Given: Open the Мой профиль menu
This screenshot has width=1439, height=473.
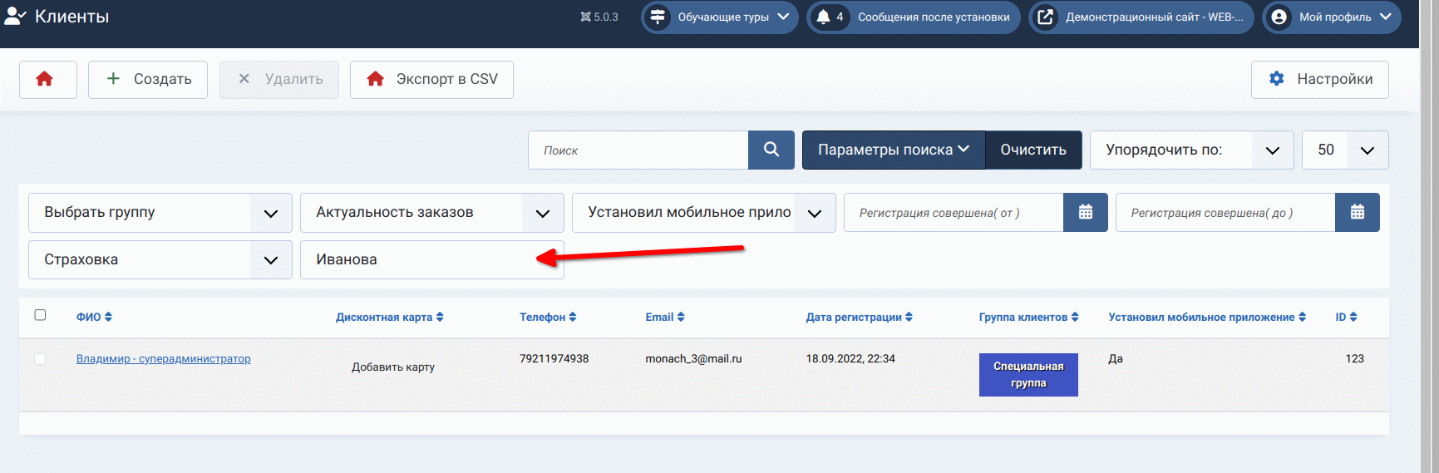Looking at the screenshot, I should coord(1332,17).
